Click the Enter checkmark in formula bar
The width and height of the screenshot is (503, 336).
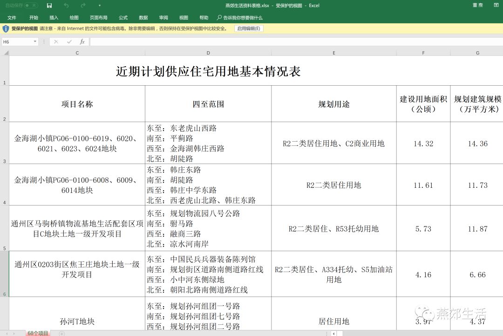(69, 41)
